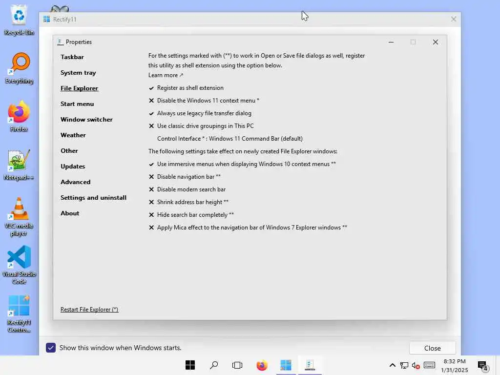Toggle Shrink address bar height

pos(188,202)
